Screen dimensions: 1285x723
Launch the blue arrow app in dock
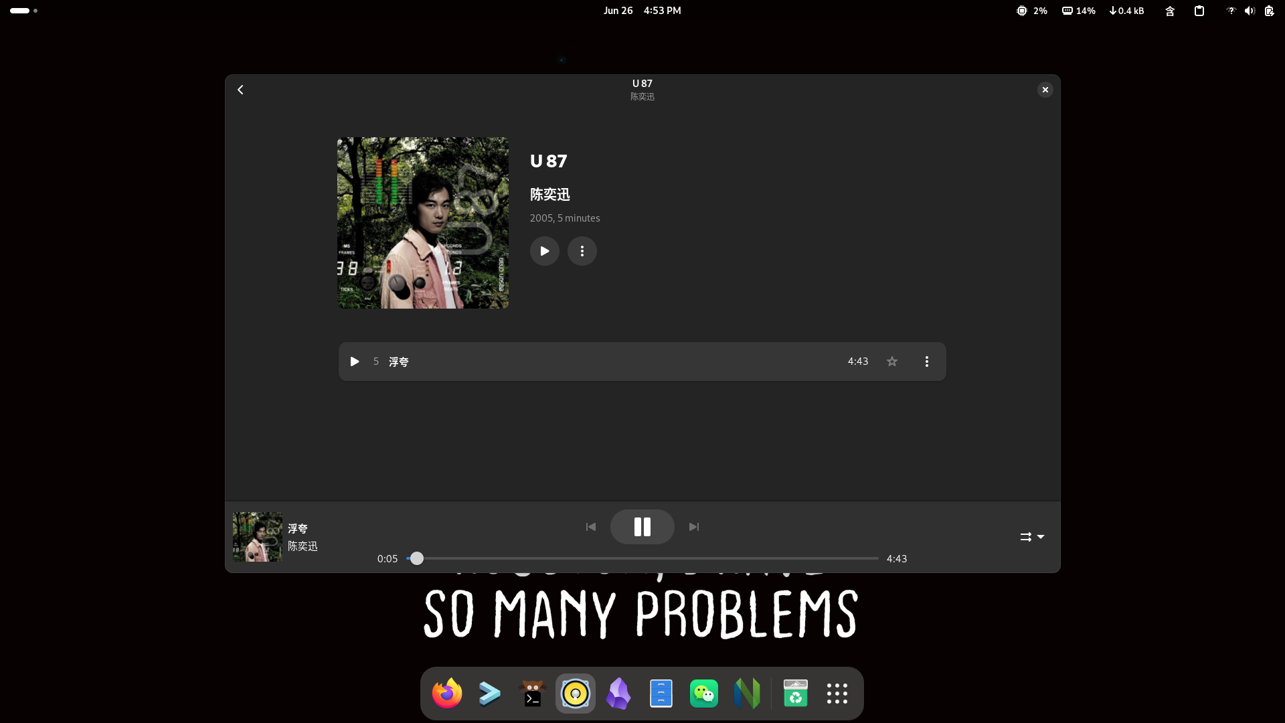[490, 694]
